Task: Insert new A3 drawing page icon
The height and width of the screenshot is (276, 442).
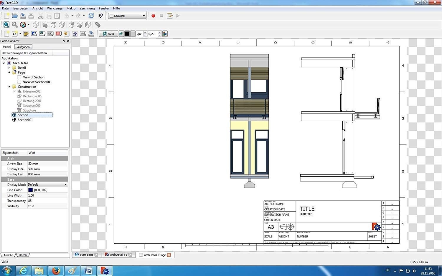Action: click(x=14, y=34)
